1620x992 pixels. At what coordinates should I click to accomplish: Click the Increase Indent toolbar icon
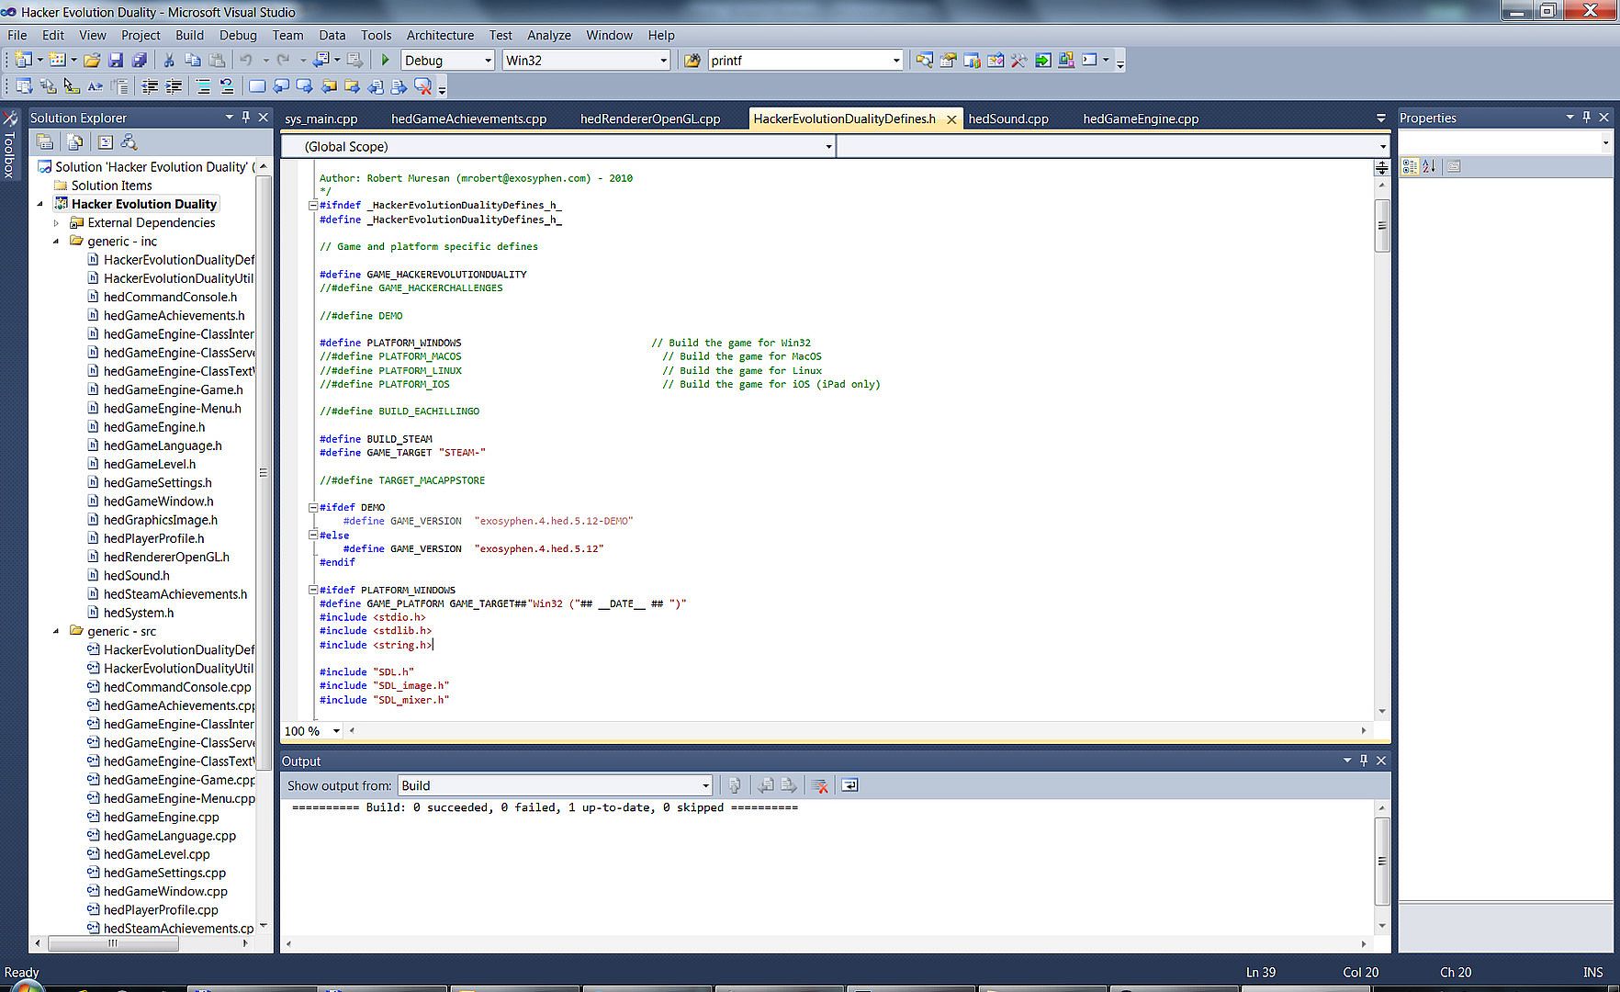[x=173, y=86]
